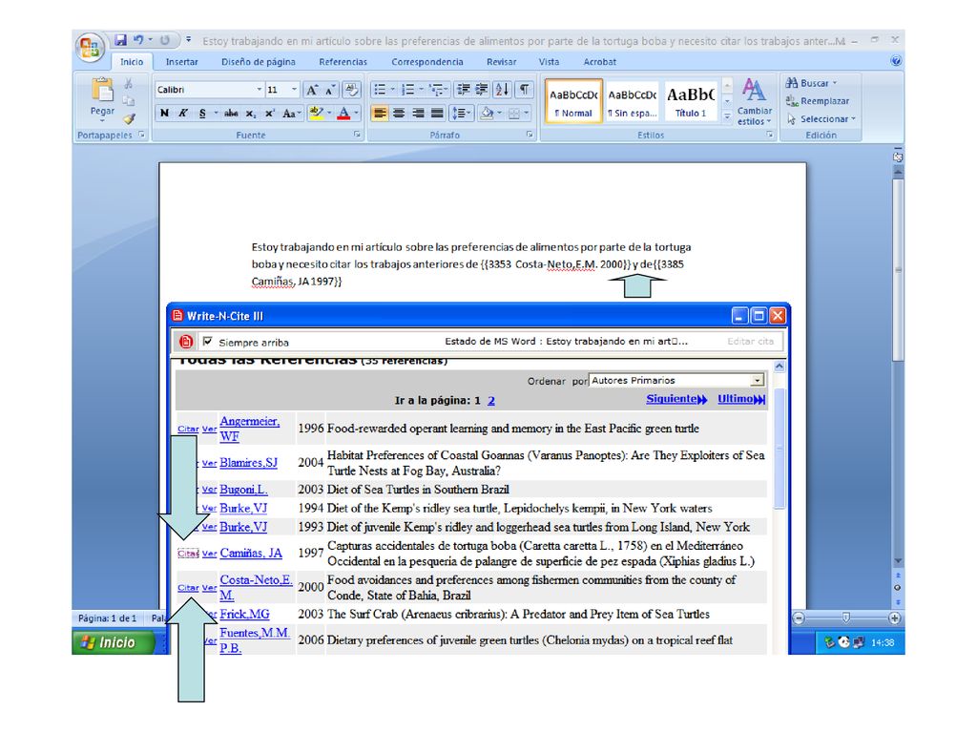Toggle superscript formatting
This screenshot has height=733, width=977.
click(269, 113)
